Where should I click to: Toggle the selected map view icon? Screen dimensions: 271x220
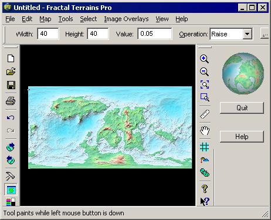tap(11, 189)
